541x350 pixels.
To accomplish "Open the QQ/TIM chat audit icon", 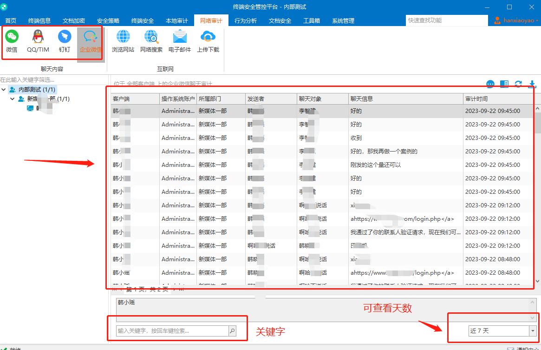I will pos(38,41).
